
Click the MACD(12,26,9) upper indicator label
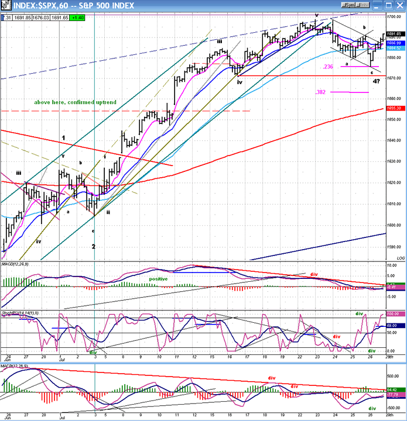point(15,264)
